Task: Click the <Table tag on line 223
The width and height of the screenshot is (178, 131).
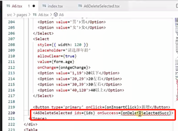Action: (x=31, y=130)
